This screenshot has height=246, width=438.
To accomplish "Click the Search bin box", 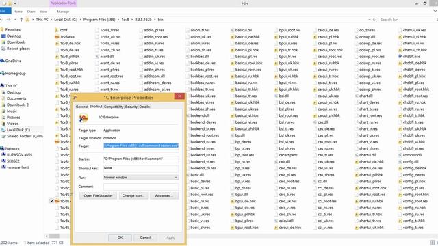I will coord(407,20).
